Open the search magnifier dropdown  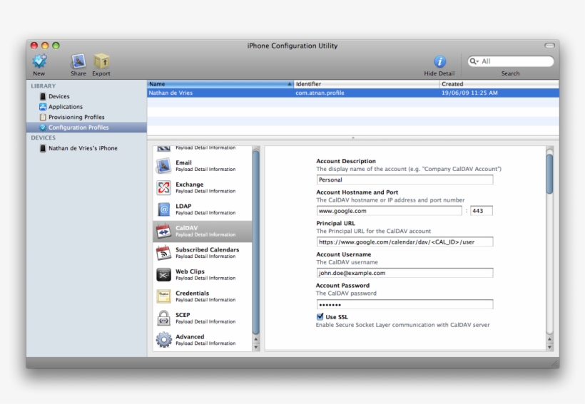click(474, 61)
